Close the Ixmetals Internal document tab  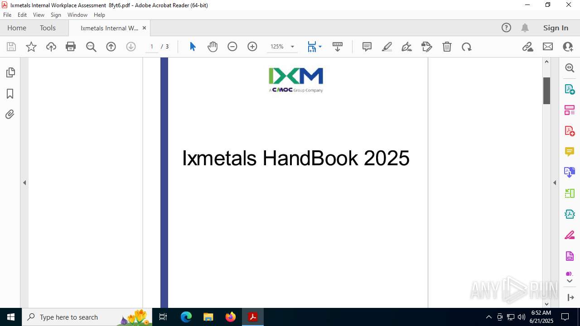[x=144, y=28]
